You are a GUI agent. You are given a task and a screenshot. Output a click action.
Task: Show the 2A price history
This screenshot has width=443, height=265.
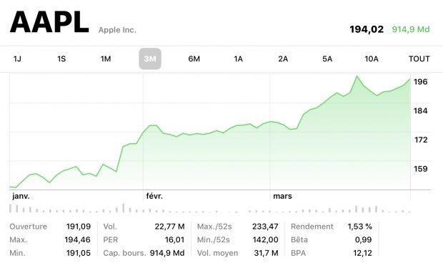[x=283, y=59]
